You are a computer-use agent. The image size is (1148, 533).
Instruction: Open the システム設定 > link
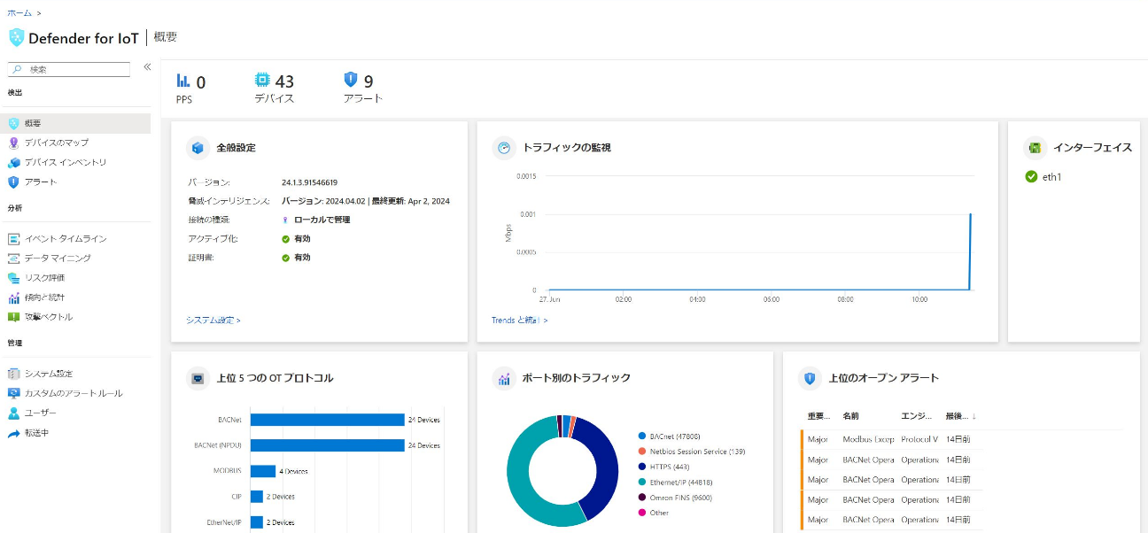[x=213, y=320]
